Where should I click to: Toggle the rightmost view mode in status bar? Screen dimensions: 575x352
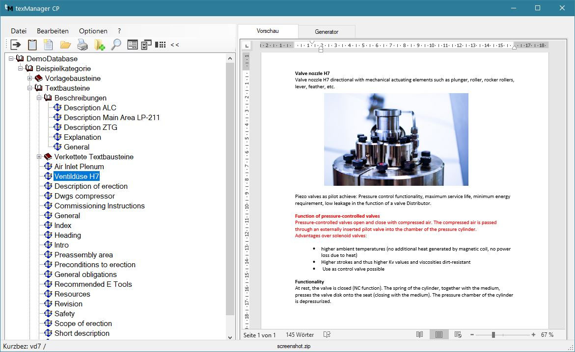(458, 334)
